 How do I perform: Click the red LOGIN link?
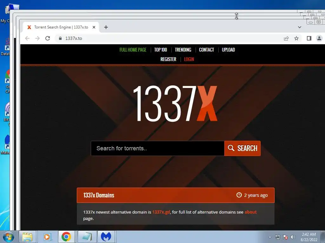click(x=189, y=59)
